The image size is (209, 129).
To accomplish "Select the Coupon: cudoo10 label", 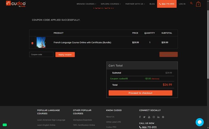I will pos(119,79).
